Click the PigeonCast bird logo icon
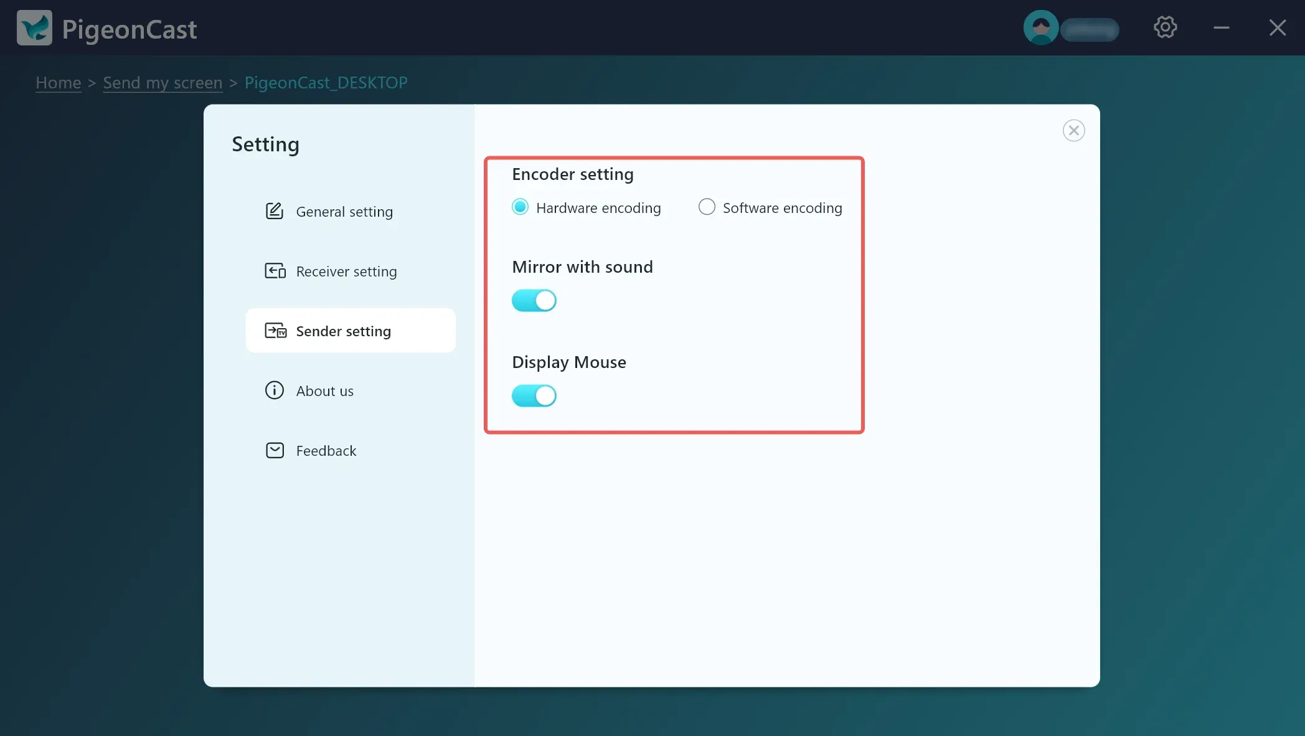Screen dimensions: 1305x736 coord(34,28)
